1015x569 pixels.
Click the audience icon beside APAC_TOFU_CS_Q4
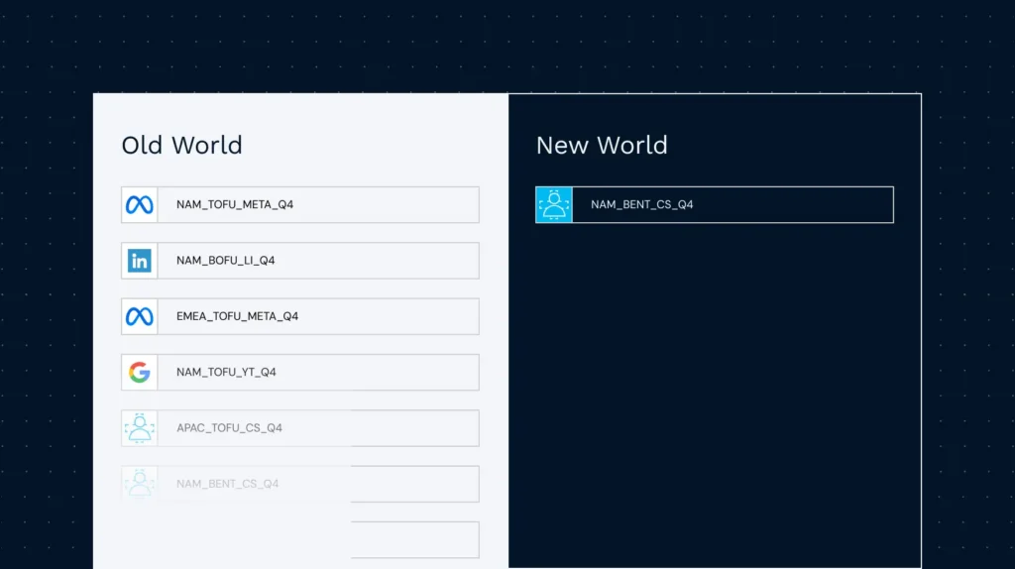pos(140,428)
